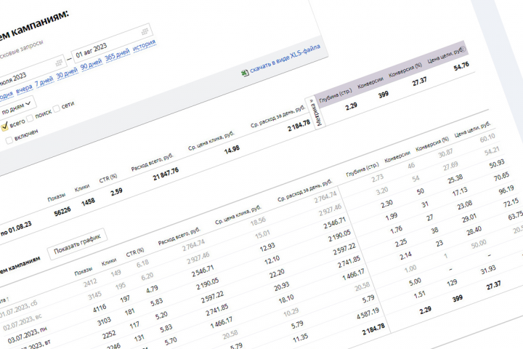Screen dimensions: 523x349
Task: Open the история link
Action: [145, 45]
